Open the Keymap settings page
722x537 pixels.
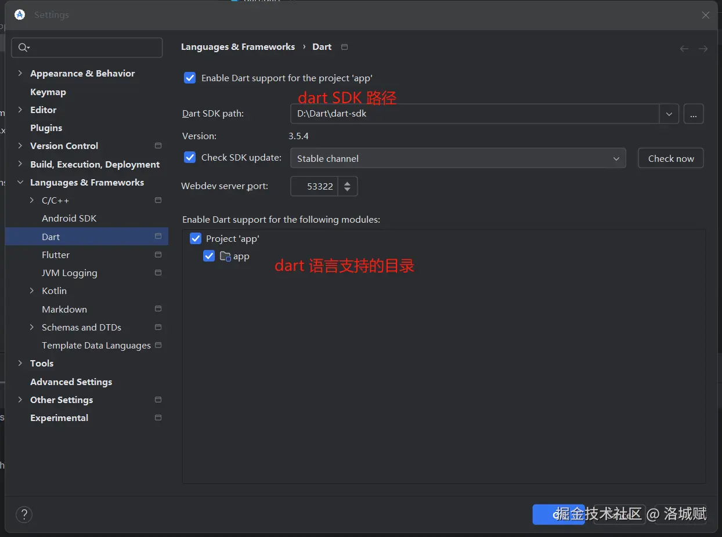[48, 92]
